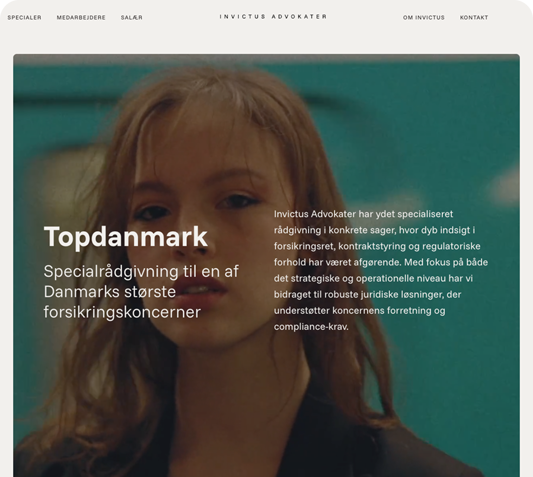533x477 pixels.
Task: Open the Om Invictus page
Action: click(x=424, y=17)
